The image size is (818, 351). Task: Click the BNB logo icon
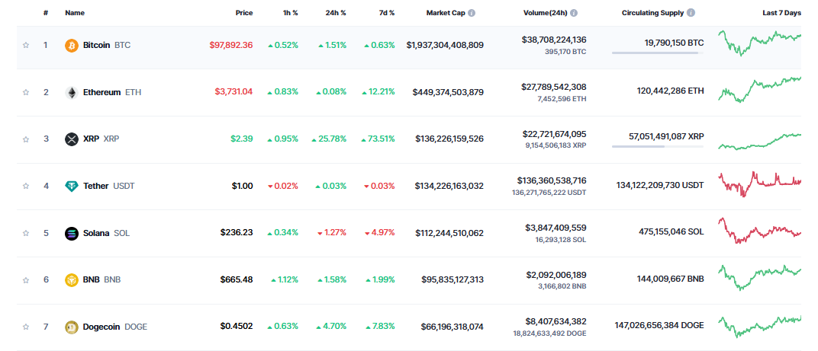[72, 279]
